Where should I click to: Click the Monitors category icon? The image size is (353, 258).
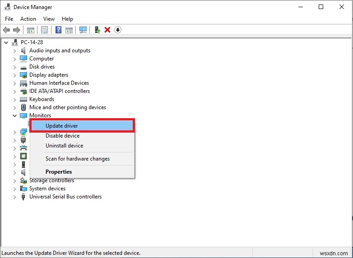click(x=23, y=115)
